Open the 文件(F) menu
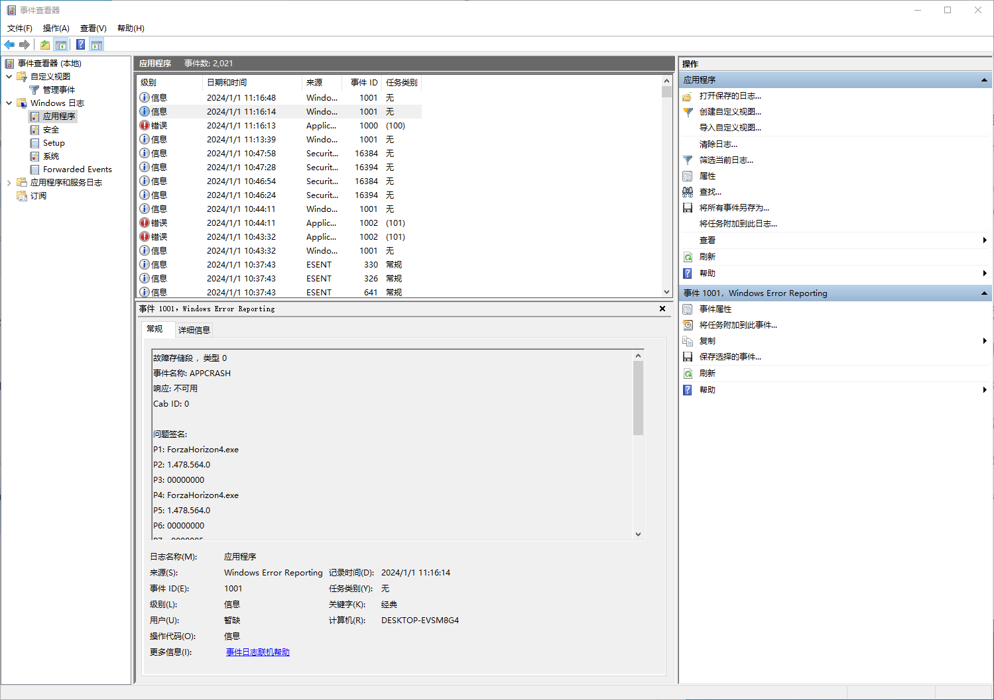The image size is (994, 700). click(20, 28)
